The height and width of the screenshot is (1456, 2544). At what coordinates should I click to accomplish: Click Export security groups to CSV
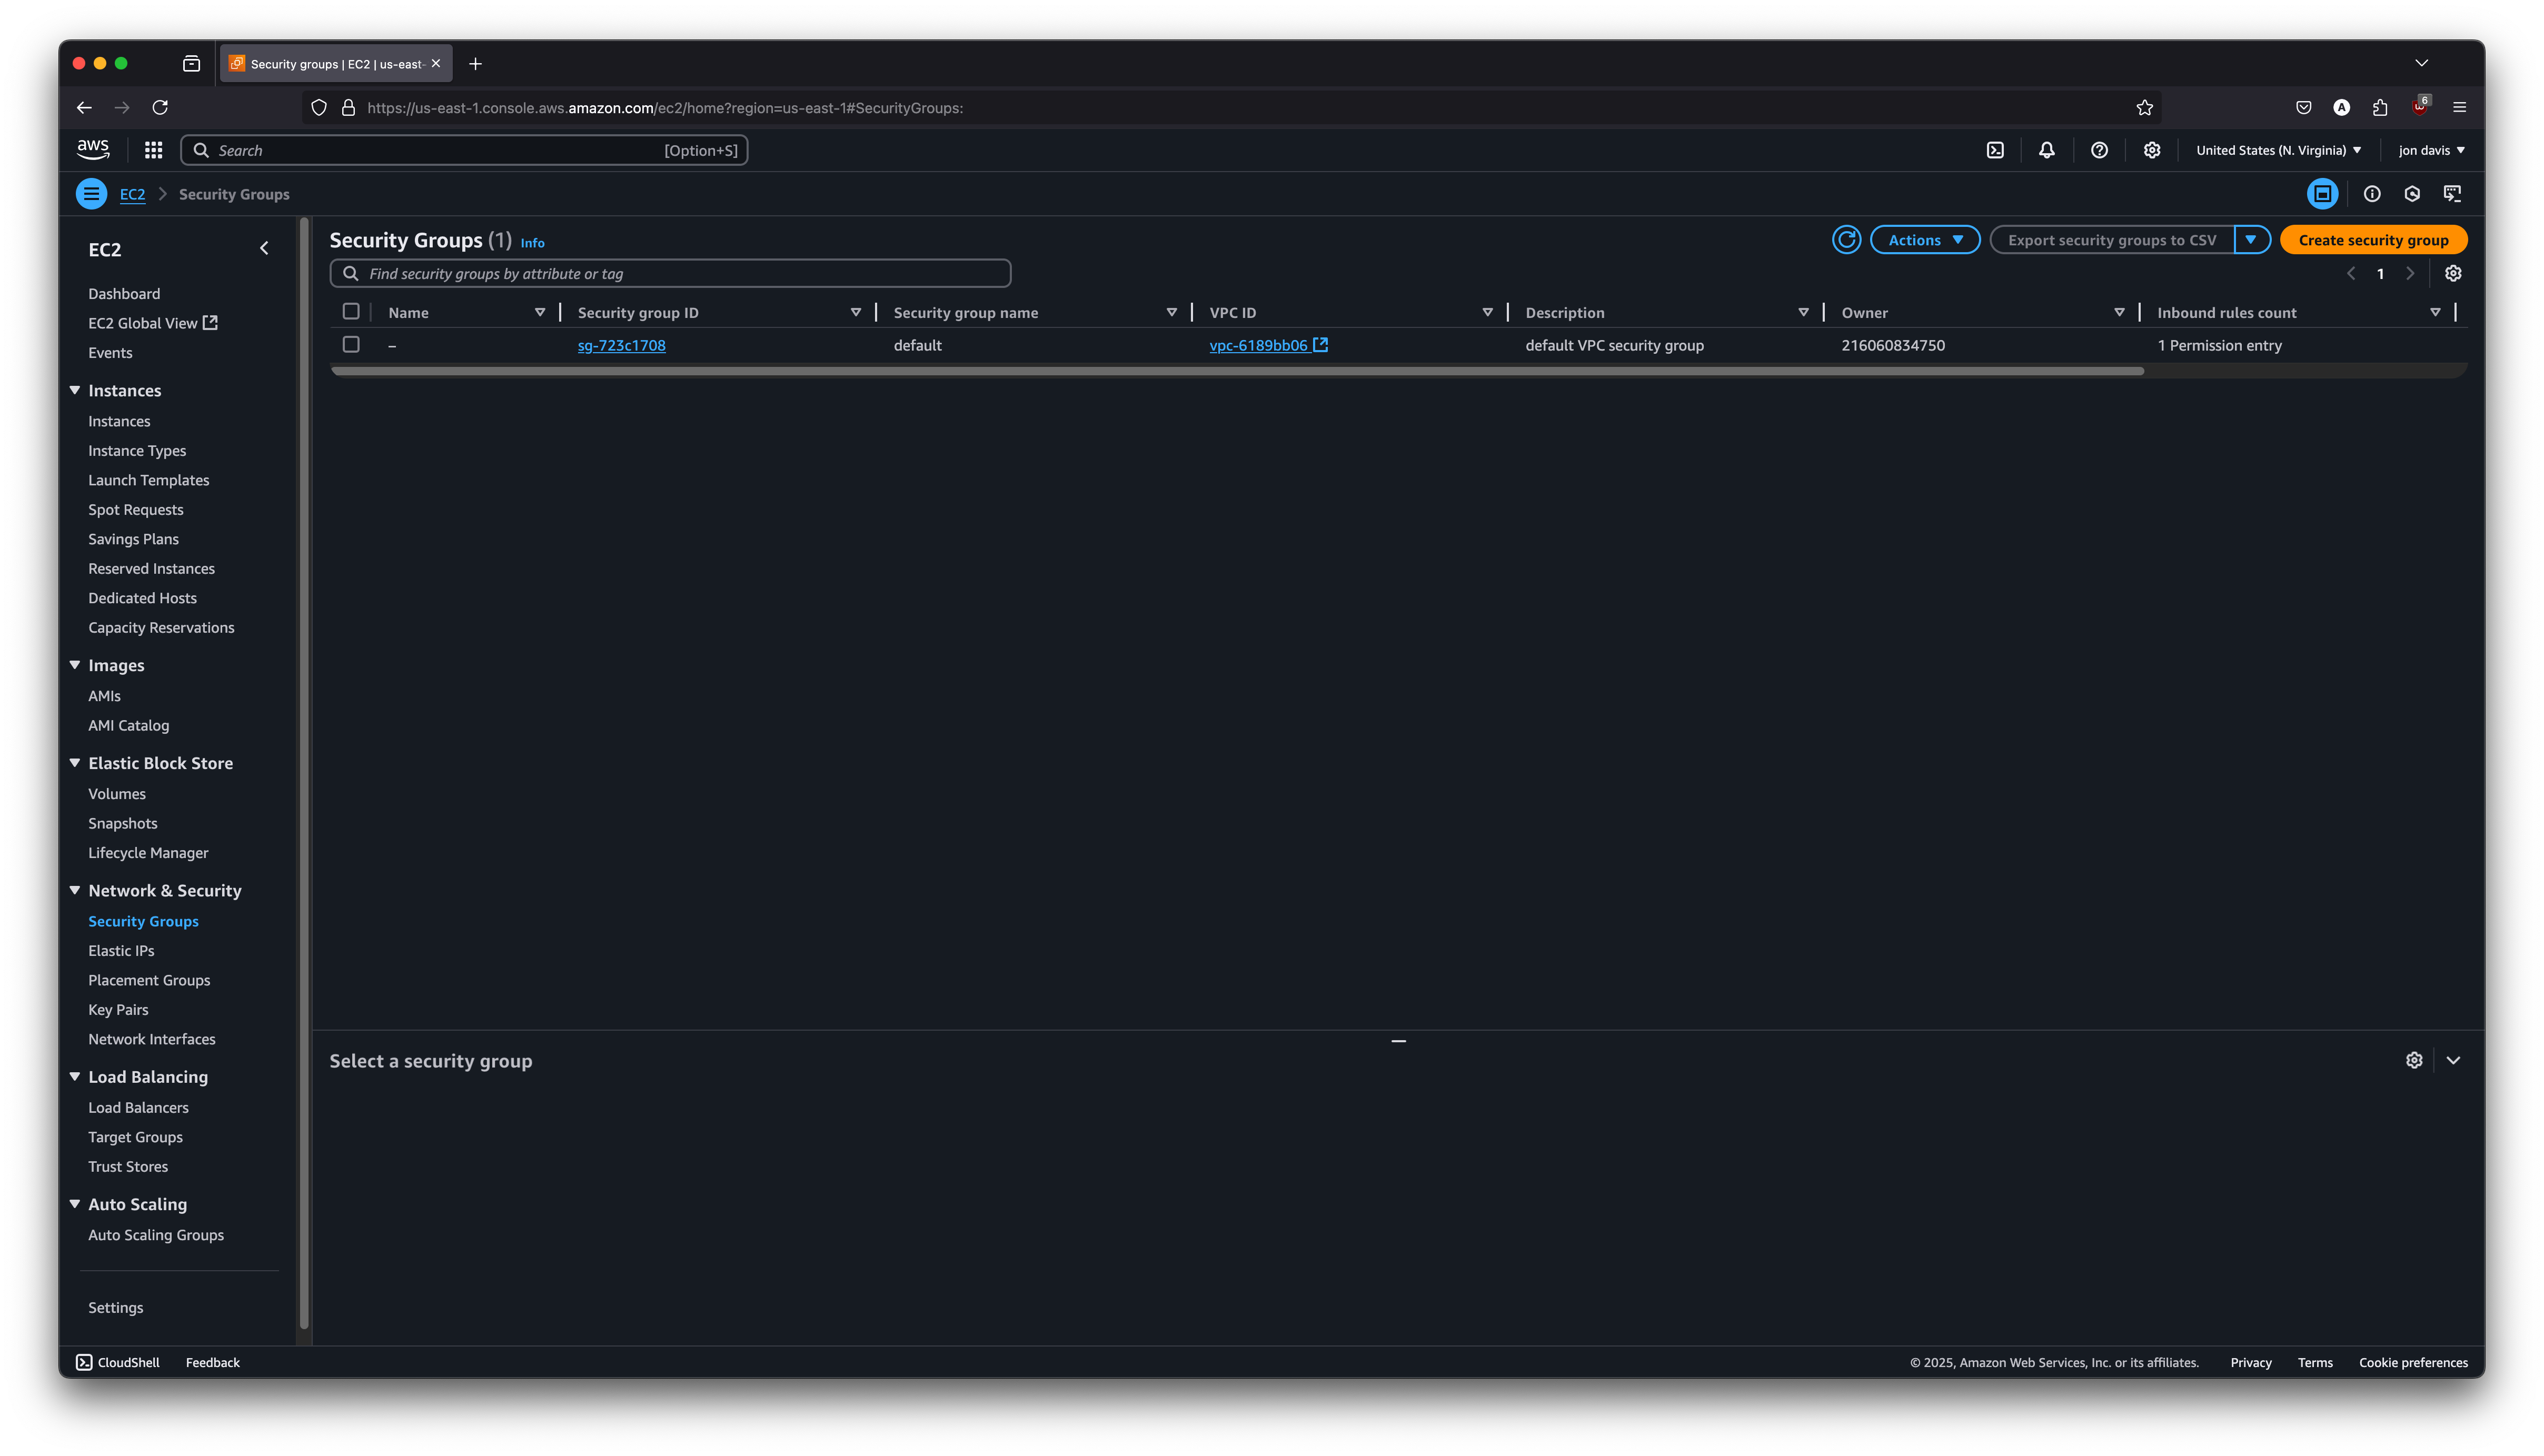point(2112,240)
